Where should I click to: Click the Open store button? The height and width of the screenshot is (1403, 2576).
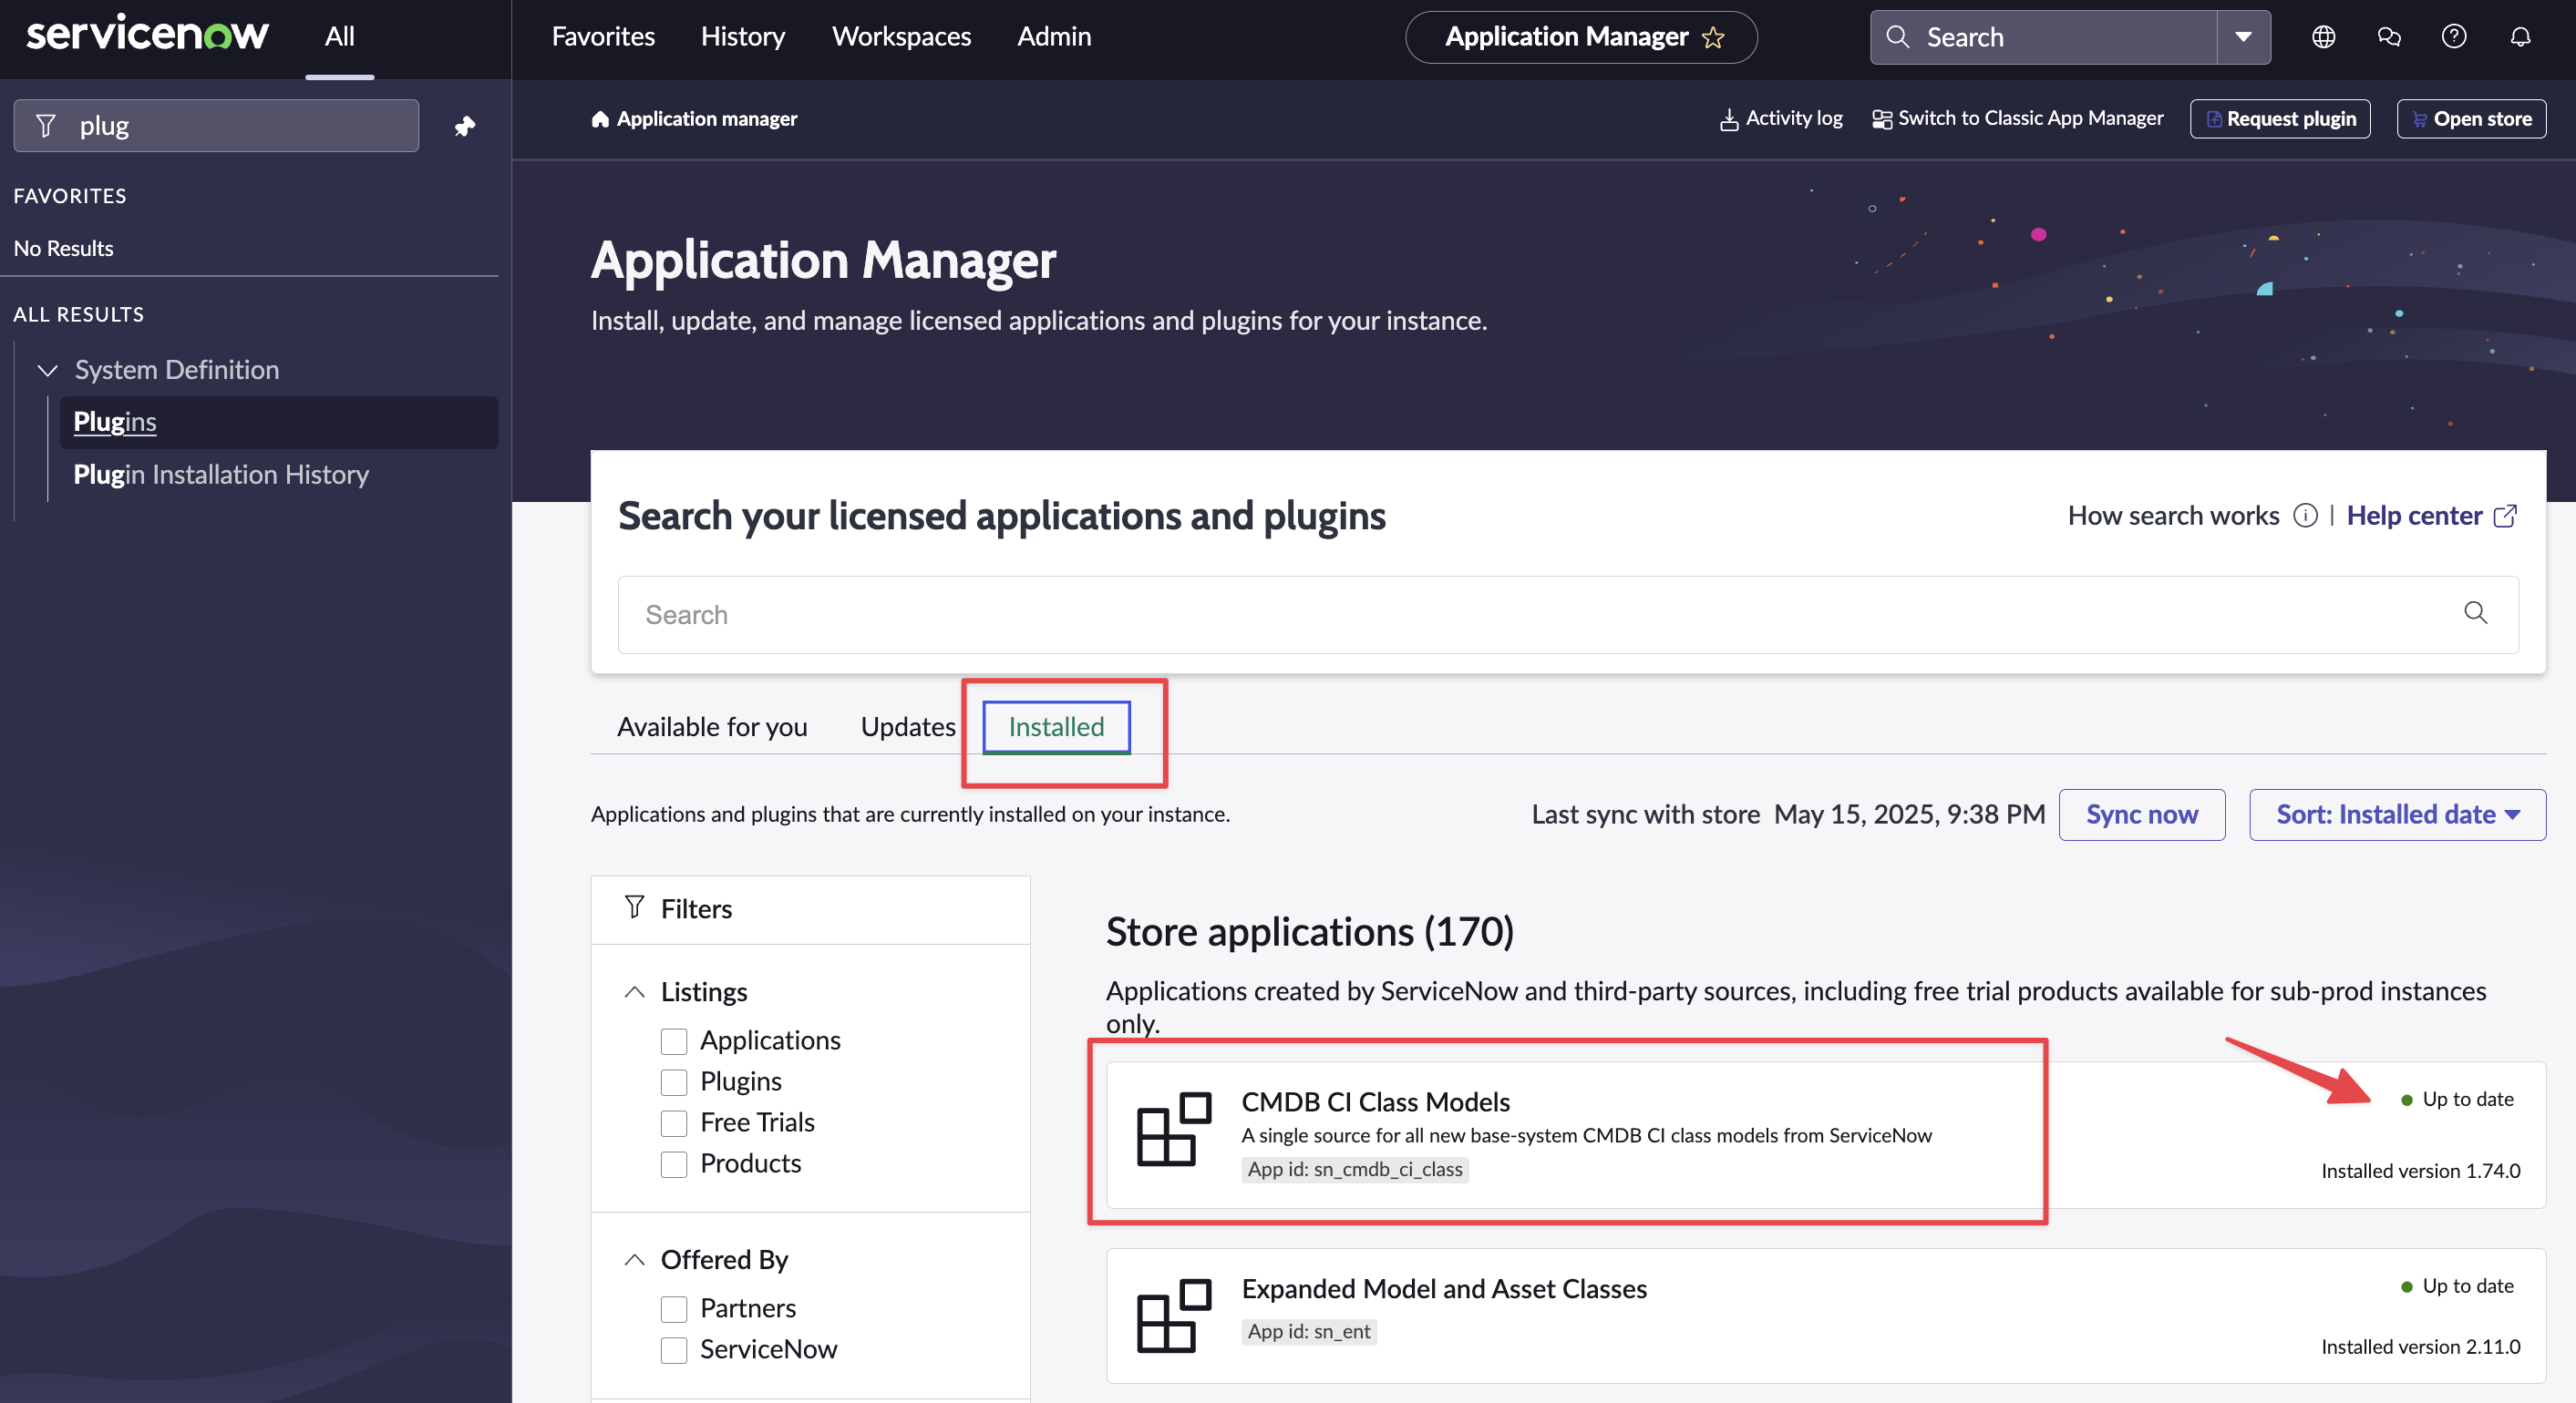(2471, 119)
